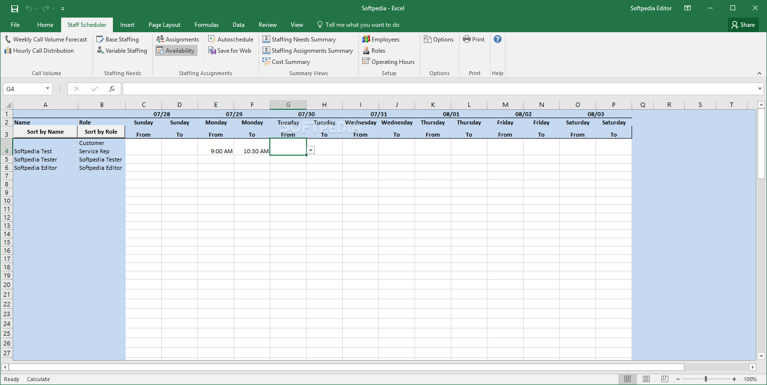Zoom in with the plus button

(734, 379)
